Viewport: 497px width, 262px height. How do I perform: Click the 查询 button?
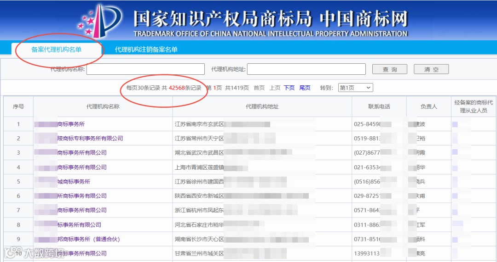point(390,69)
